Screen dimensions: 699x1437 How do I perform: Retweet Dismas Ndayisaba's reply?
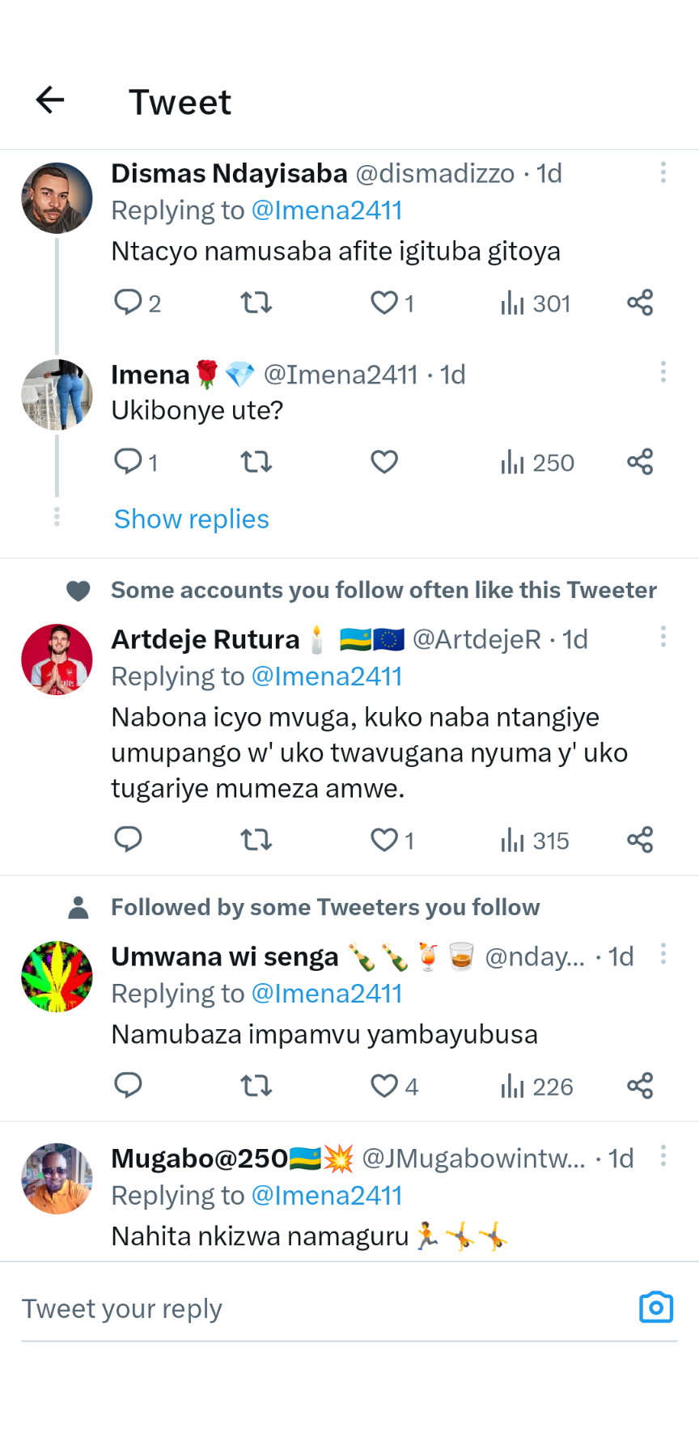[256, 303]
